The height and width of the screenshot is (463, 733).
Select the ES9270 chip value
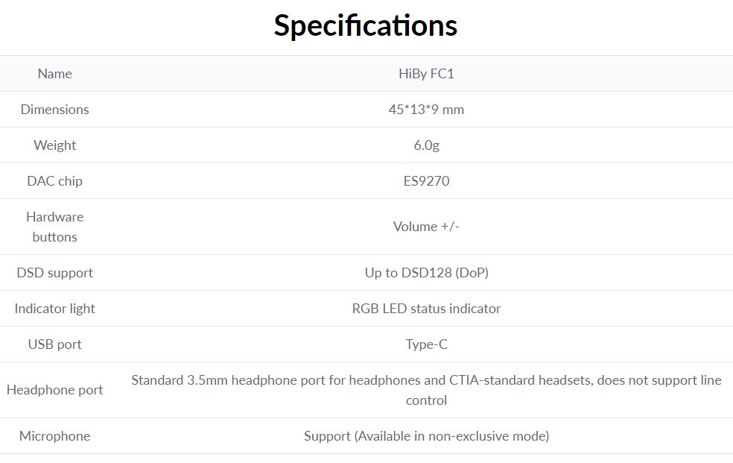[x=426, y=181]
